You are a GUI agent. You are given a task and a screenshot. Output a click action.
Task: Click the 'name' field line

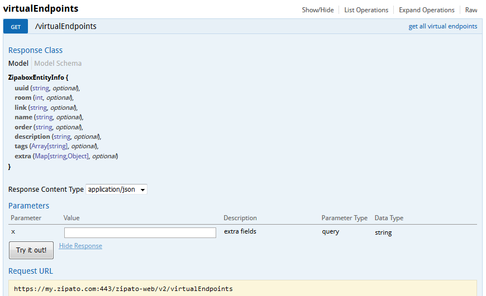click(49, 117)
